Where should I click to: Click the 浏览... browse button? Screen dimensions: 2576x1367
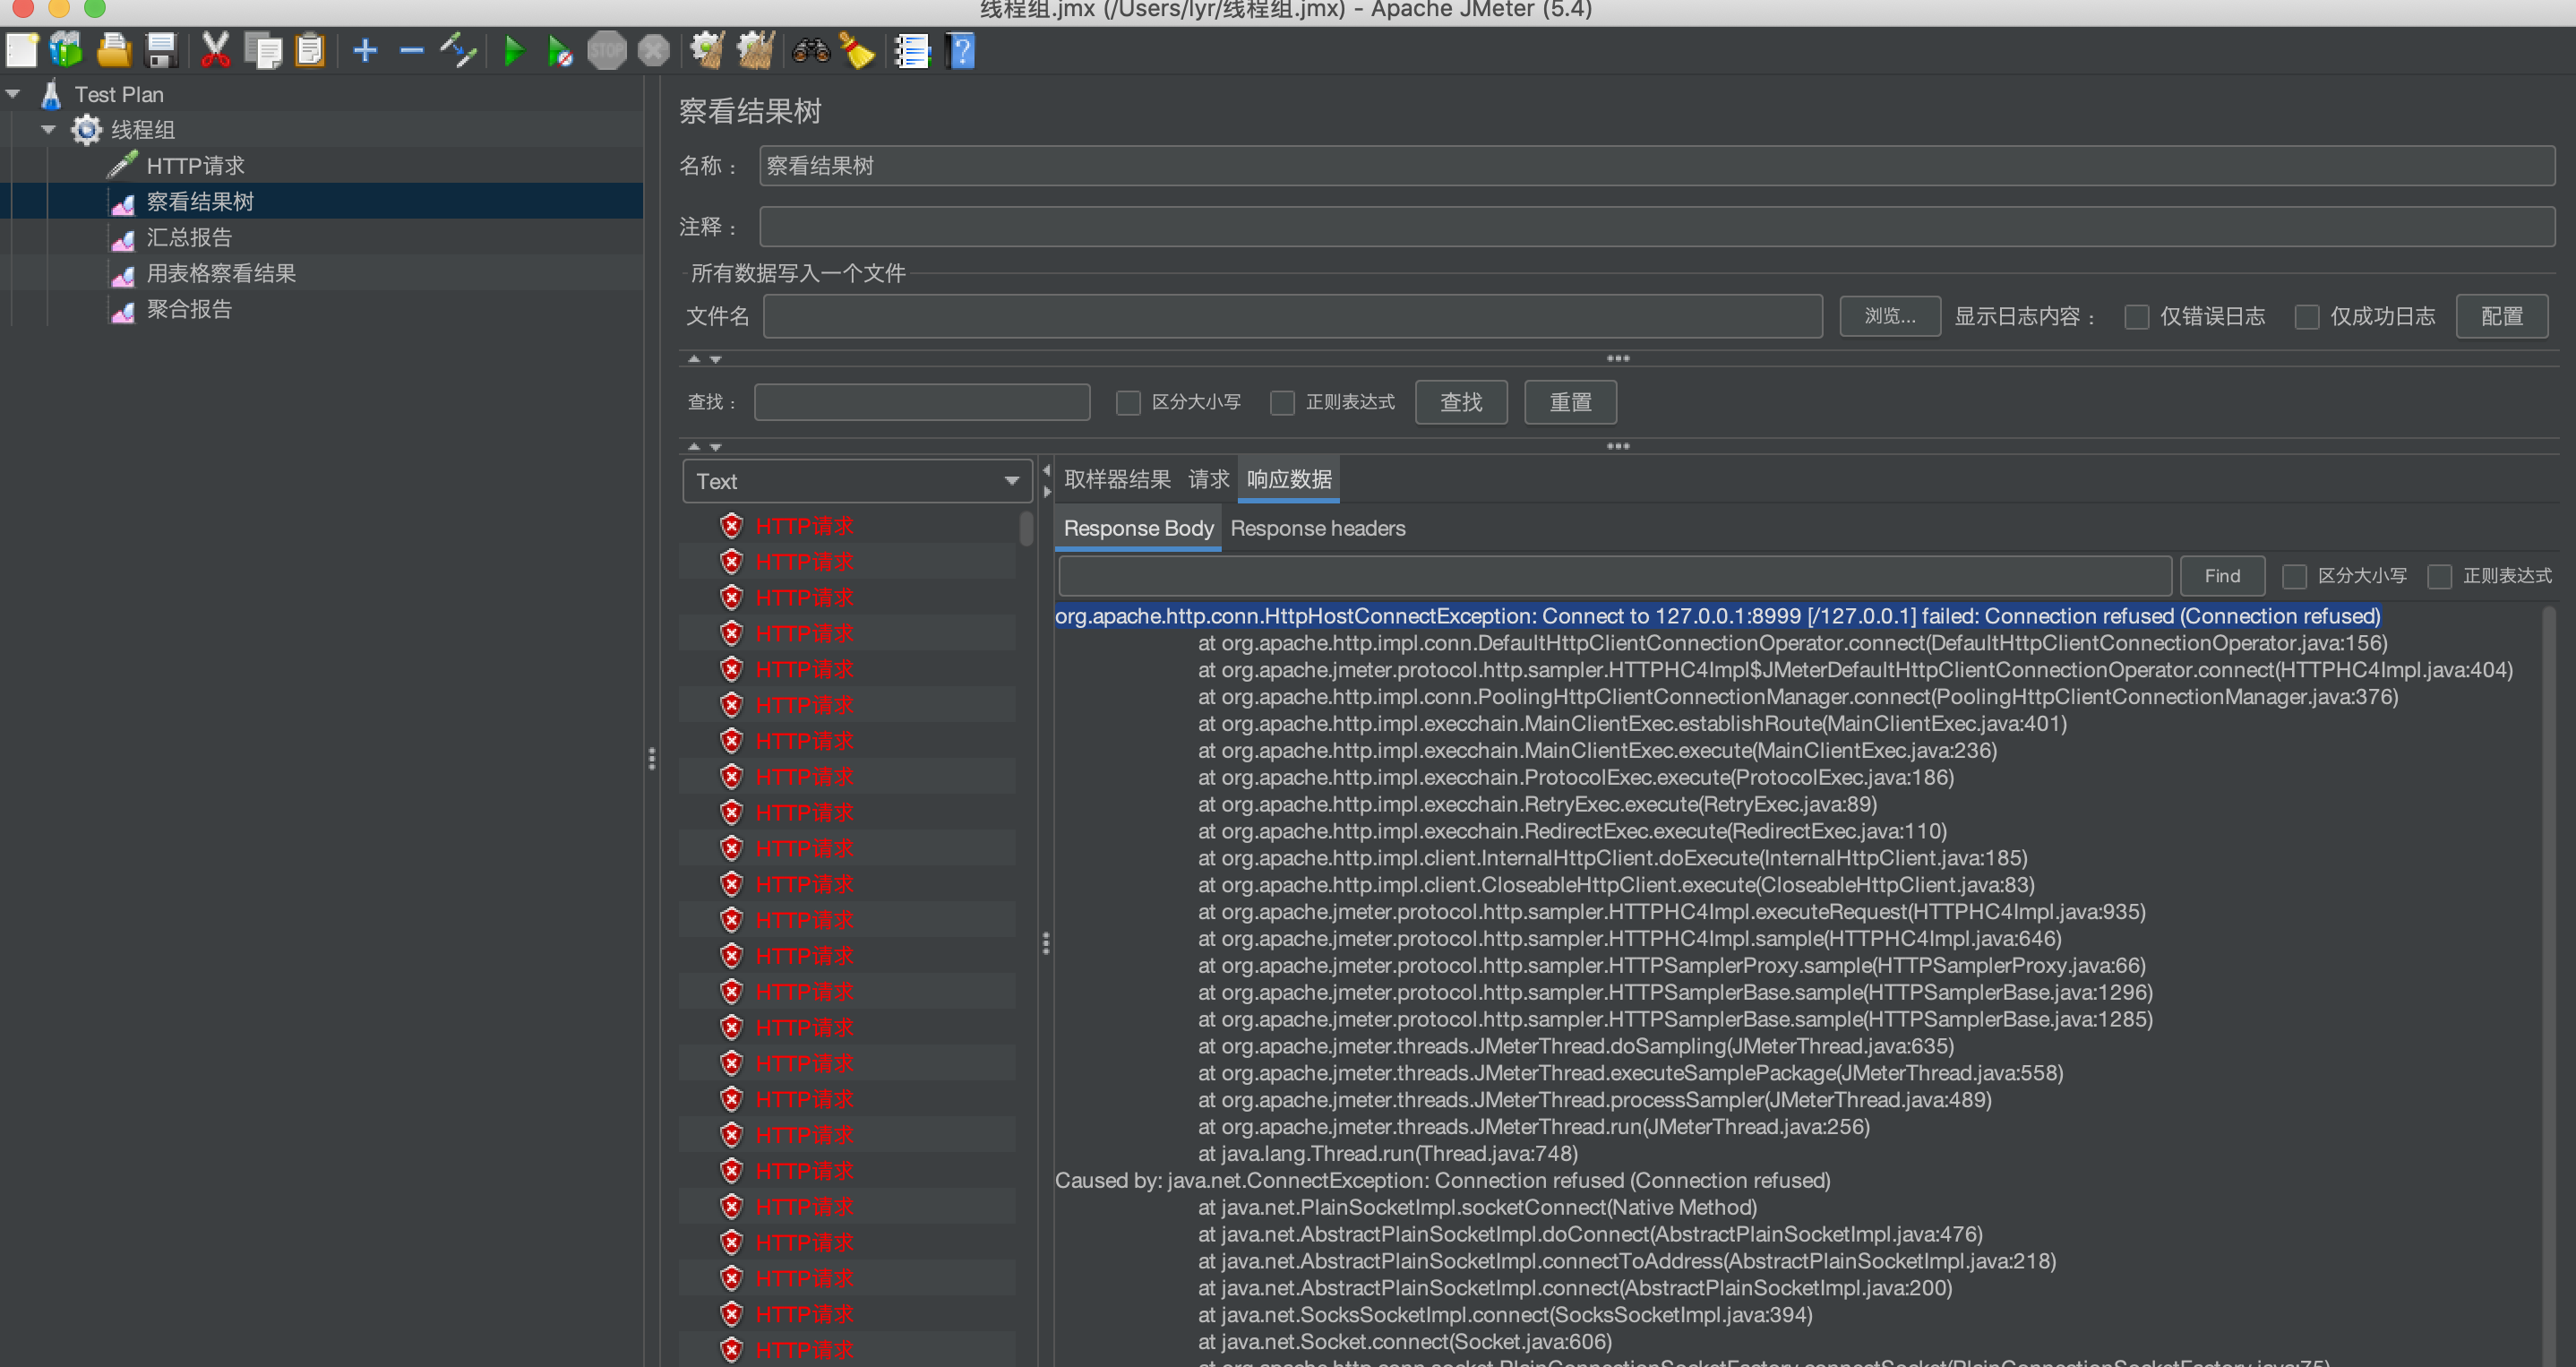(1890, 316)
